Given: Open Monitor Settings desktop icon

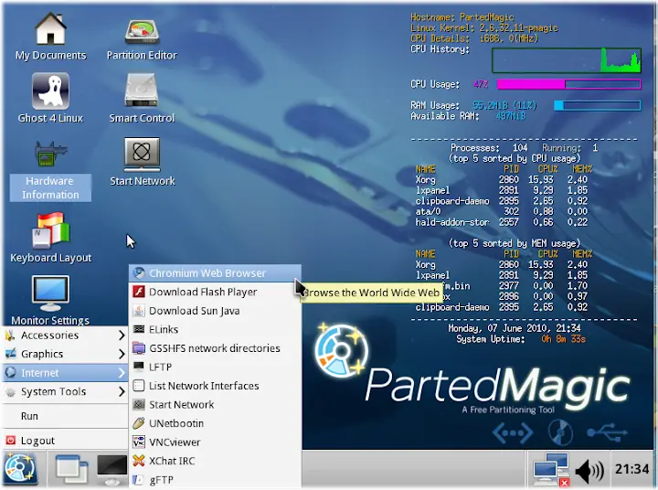Looking at the screenshot, I should tap(50, 301).
